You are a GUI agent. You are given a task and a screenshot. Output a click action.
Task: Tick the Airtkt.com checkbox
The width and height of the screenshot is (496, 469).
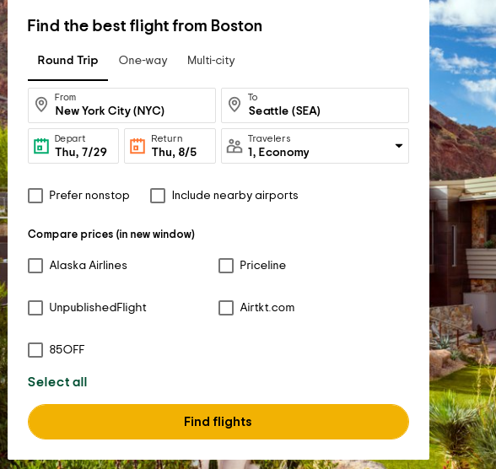click(226, 308)
